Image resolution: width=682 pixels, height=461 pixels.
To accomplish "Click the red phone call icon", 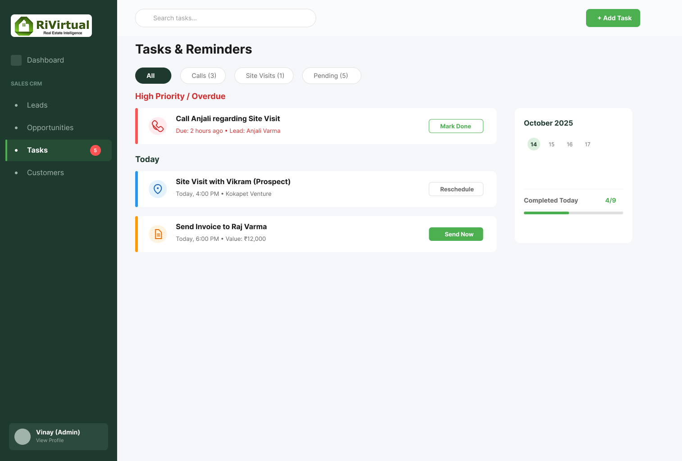I will (x=158, y=126).
